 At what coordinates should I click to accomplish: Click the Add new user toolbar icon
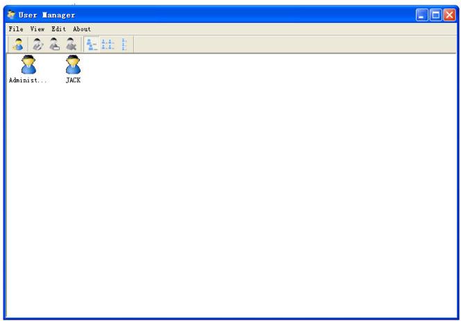pyautogui.click(x=17, y=44)
